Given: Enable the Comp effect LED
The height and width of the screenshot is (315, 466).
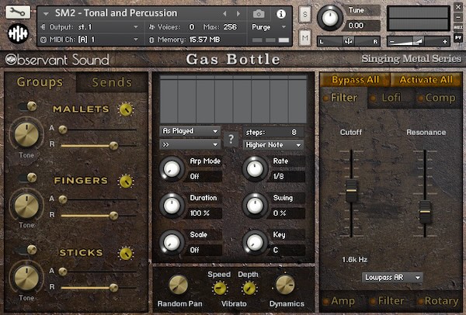Looking at the screenshot, I should point(420,99).
